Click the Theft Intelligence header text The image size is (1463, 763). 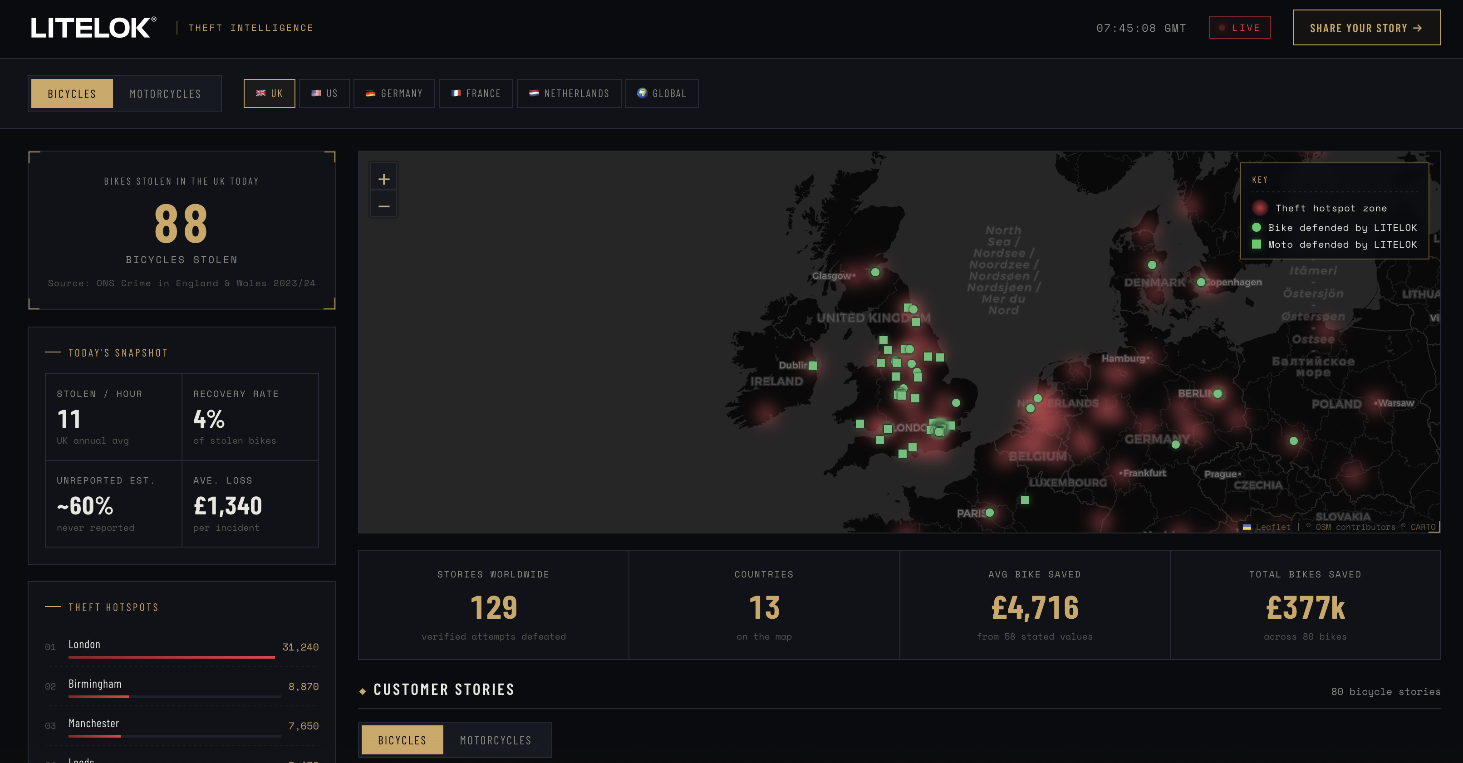(250, 28)
